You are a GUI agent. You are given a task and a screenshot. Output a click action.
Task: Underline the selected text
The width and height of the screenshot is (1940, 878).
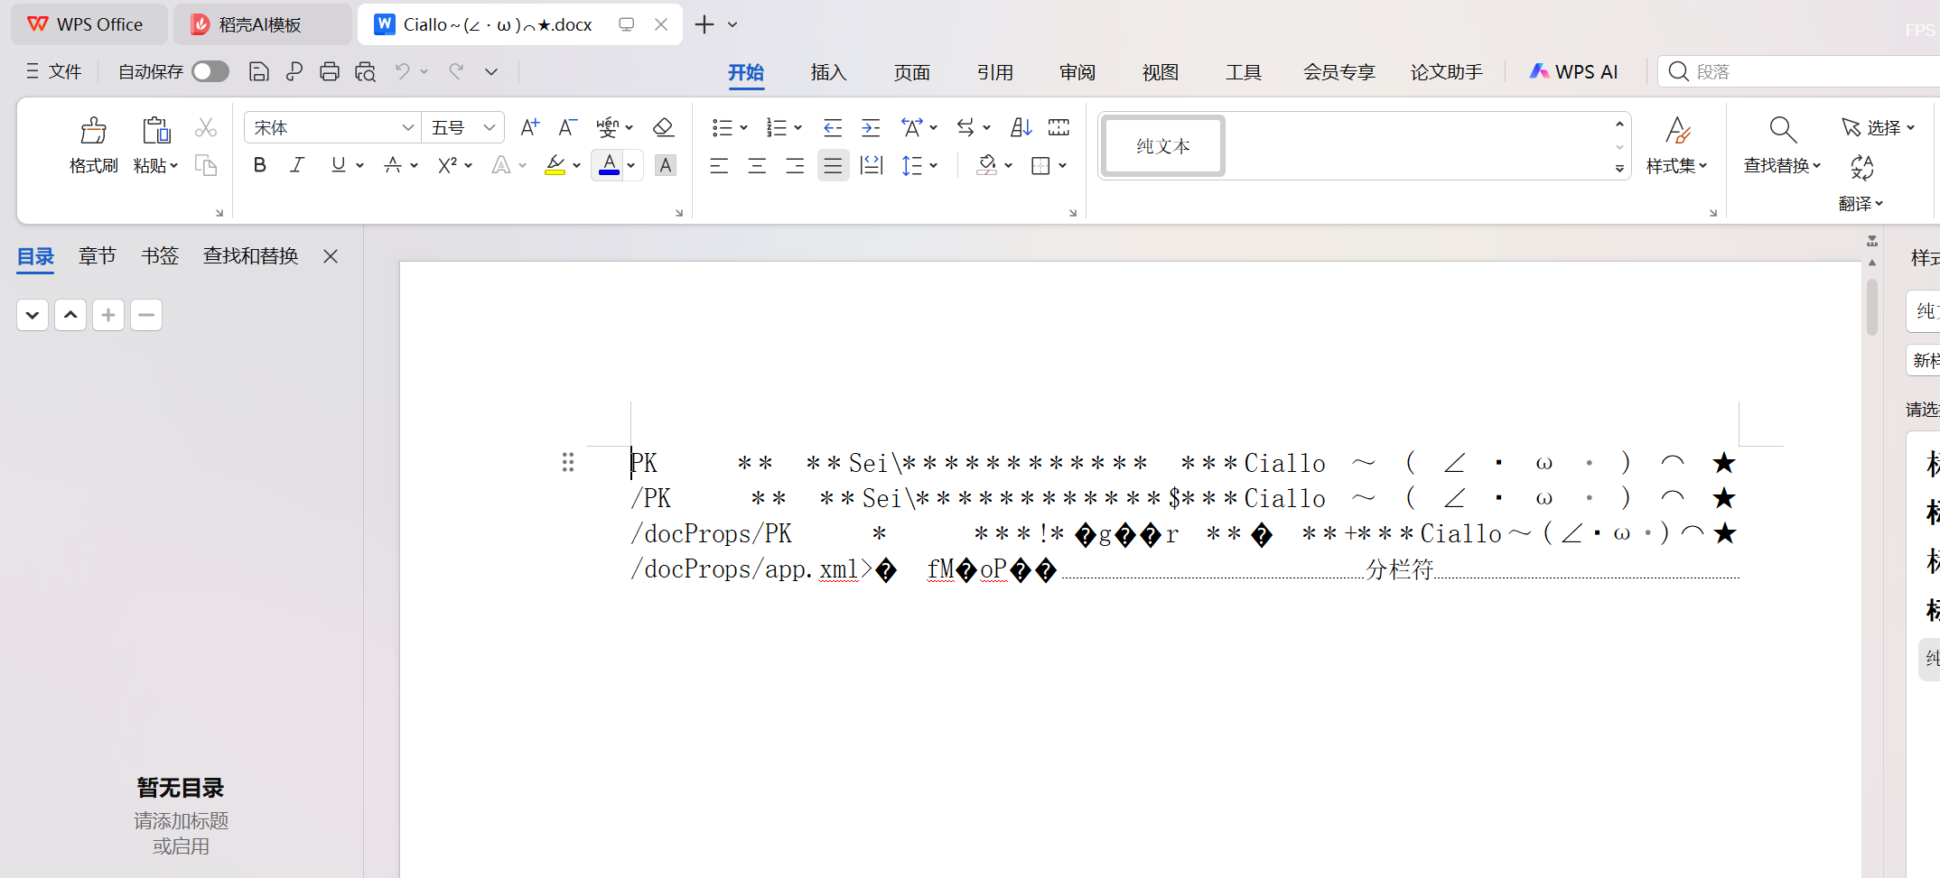(338, 165)
